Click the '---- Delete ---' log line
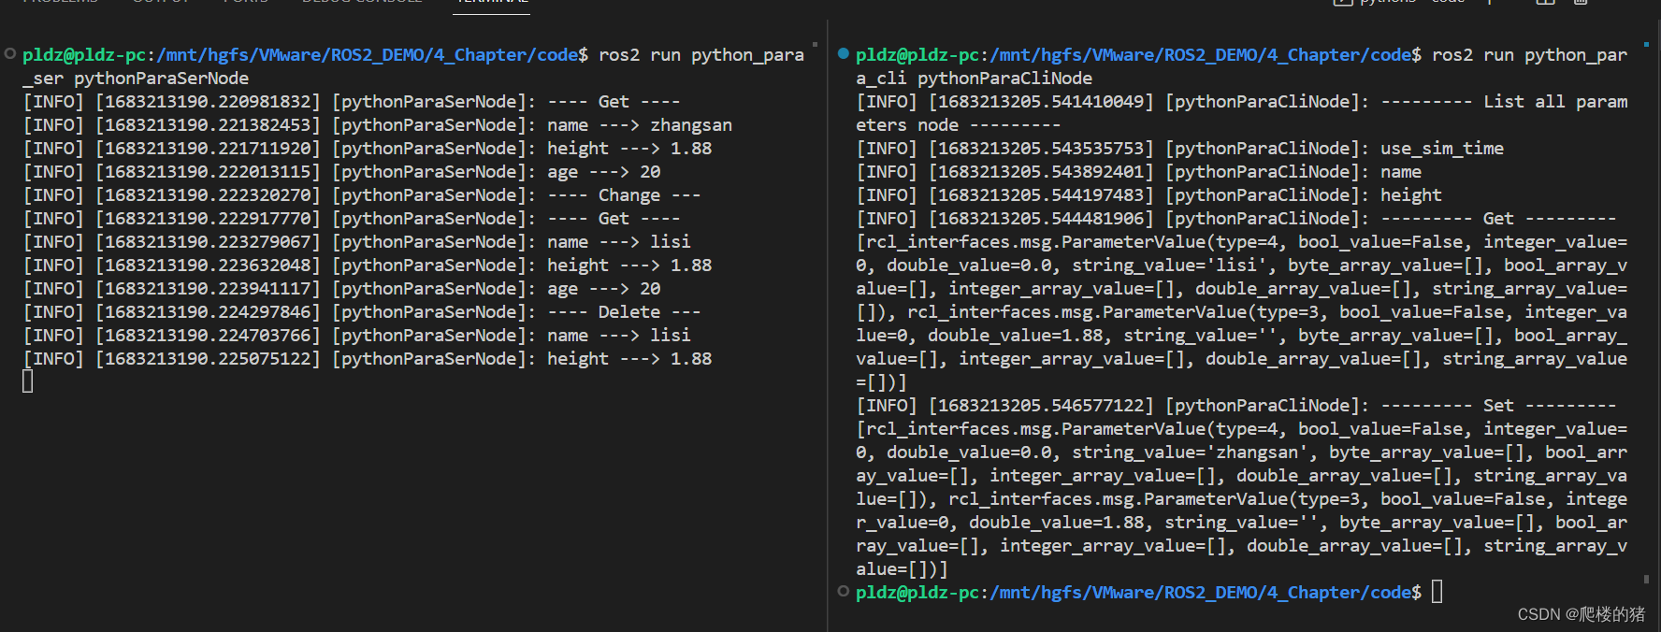 (x=362, y=312)
